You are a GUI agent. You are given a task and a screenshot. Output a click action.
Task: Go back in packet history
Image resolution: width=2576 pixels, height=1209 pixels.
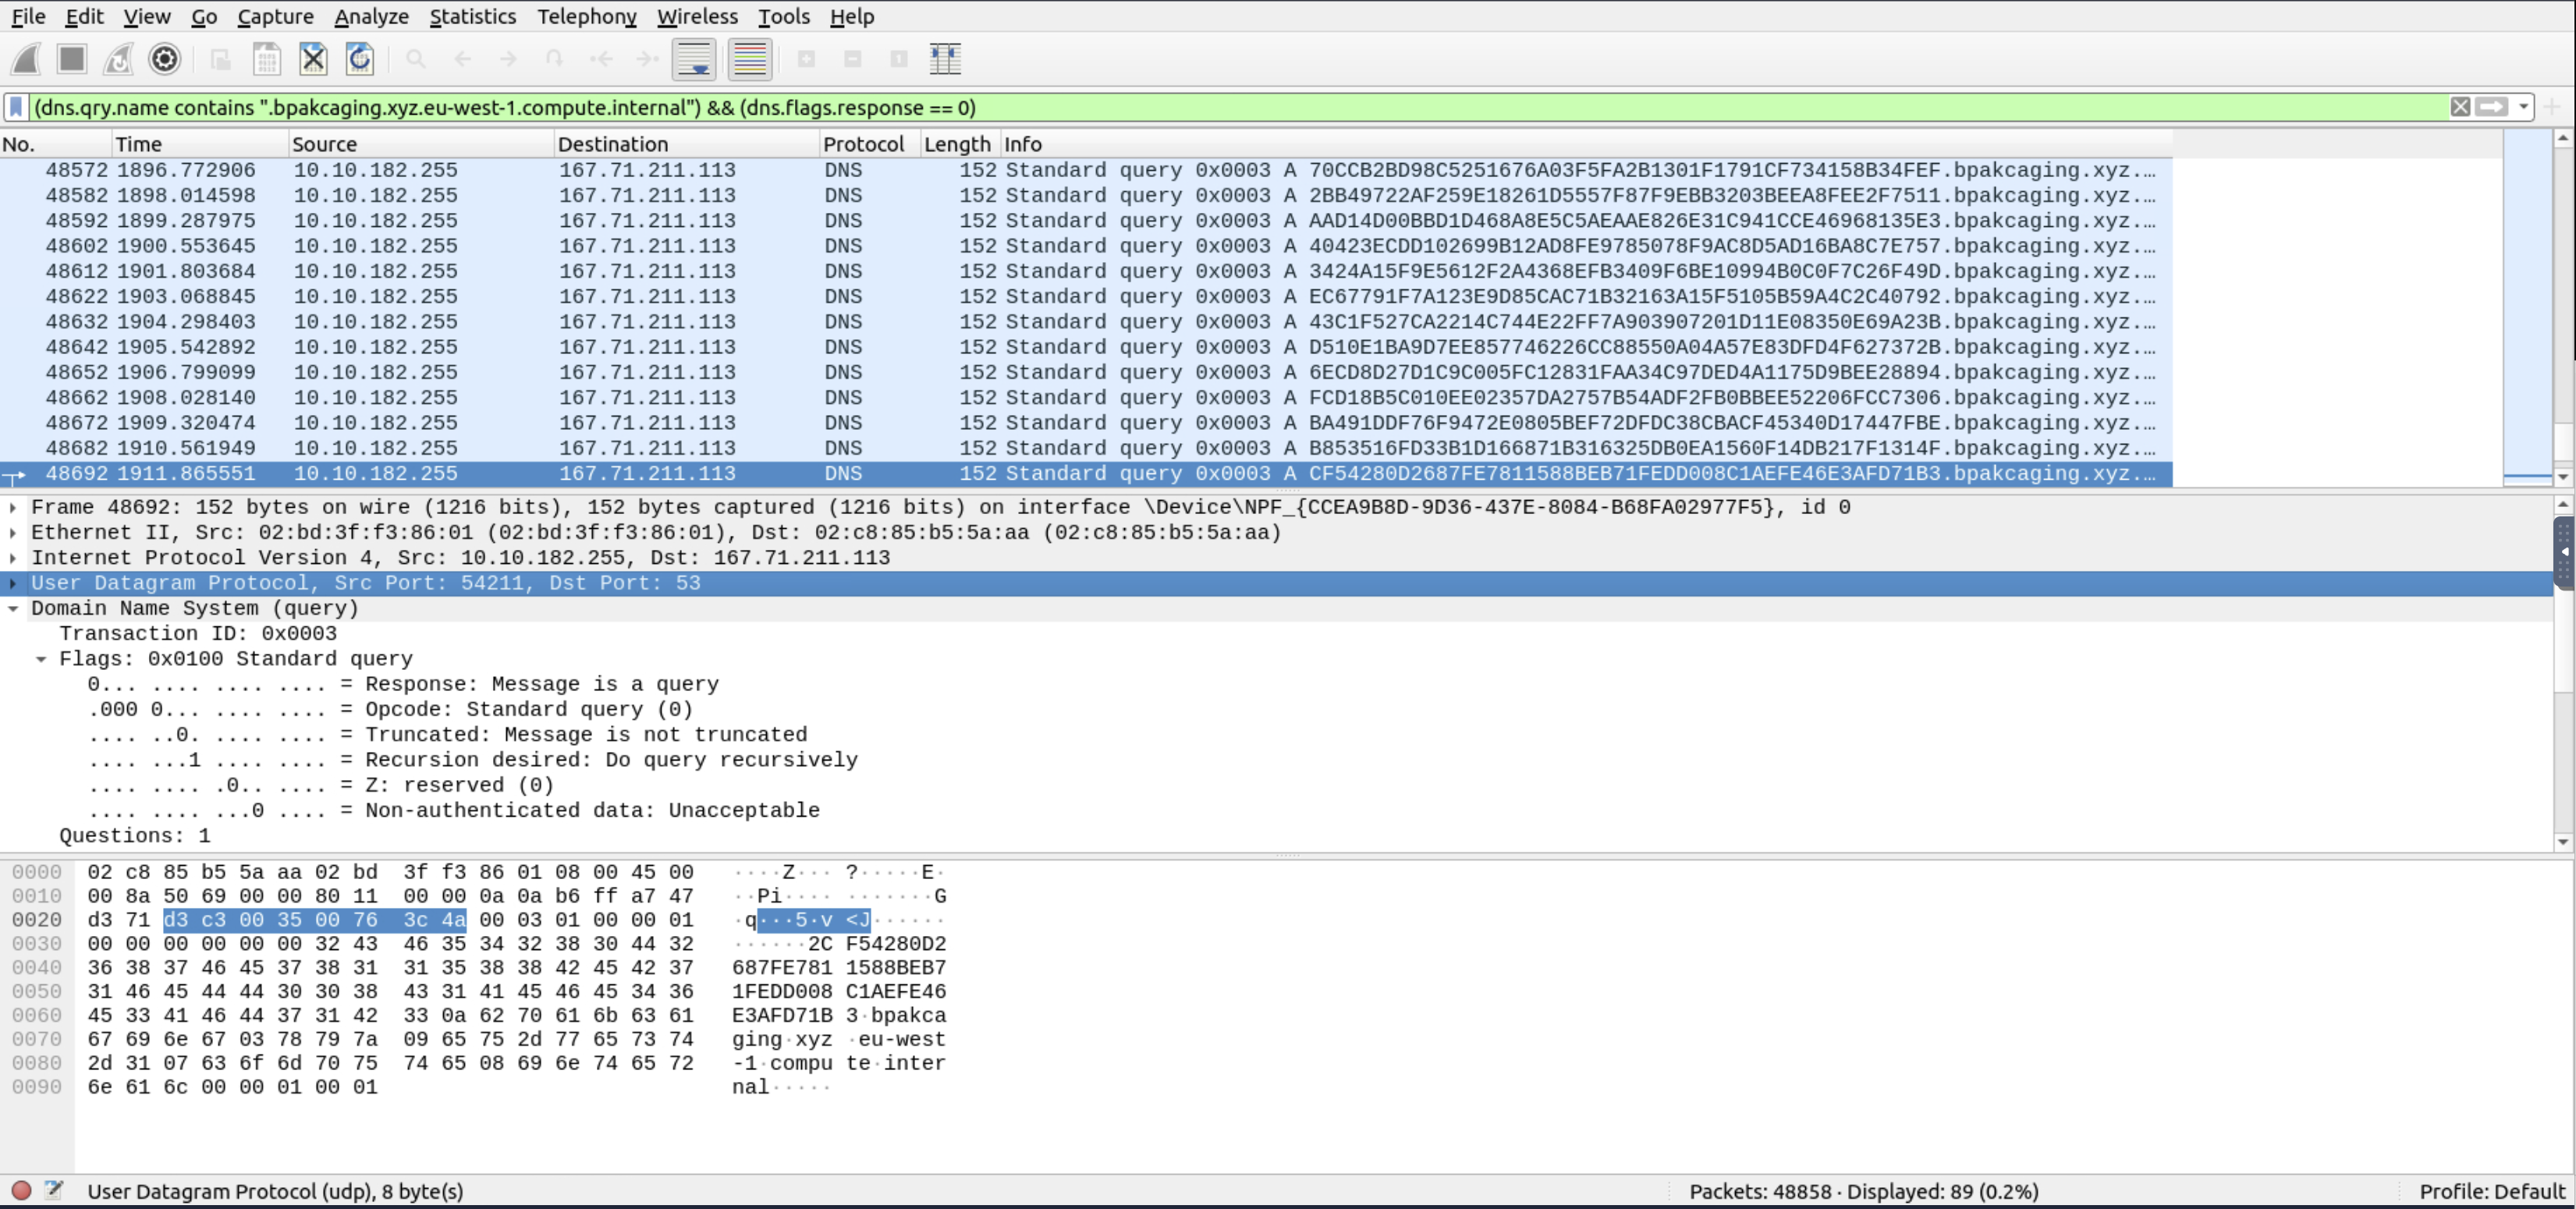pyautogui.click(x=462, y=59)
